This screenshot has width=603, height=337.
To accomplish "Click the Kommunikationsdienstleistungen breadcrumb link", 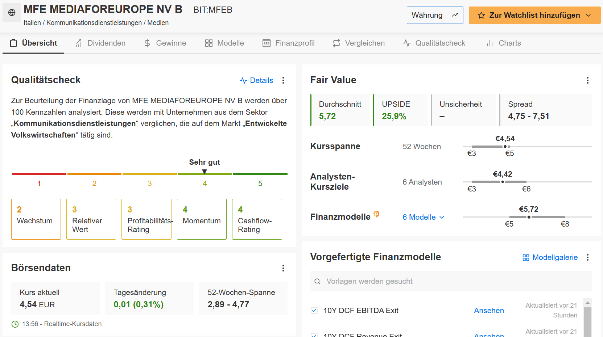I will click(x=94, y=23).
